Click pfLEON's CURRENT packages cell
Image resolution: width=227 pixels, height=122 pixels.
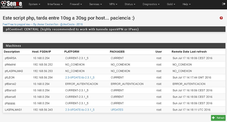click(x=117, y=77)
